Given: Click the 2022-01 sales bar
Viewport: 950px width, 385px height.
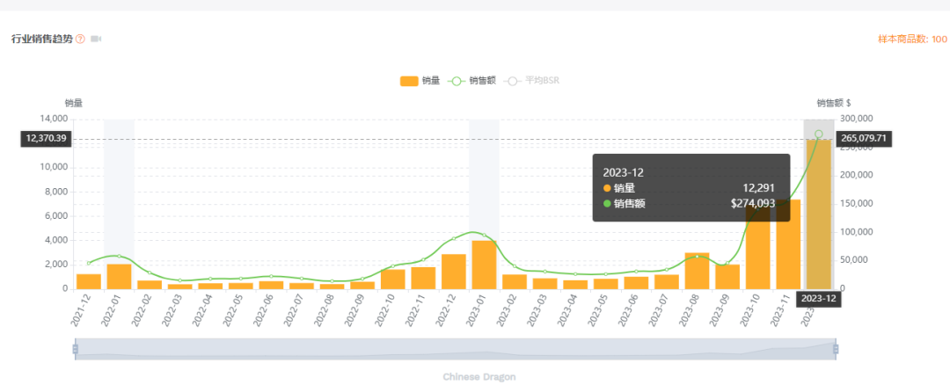Looking at the screenshot, I should (119, 277).
